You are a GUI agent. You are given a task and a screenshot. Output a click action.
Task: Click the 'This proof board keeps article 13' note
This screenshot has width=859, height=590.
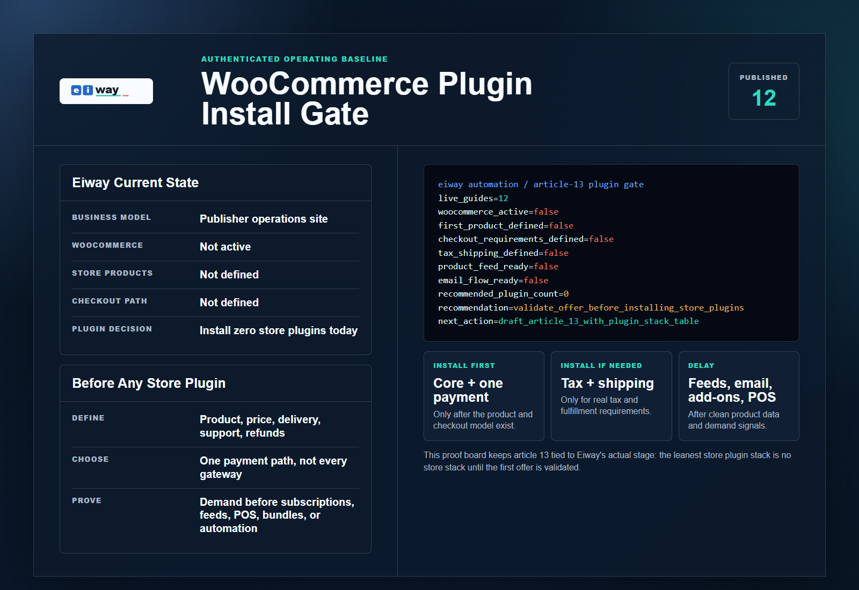coord(607,461)
